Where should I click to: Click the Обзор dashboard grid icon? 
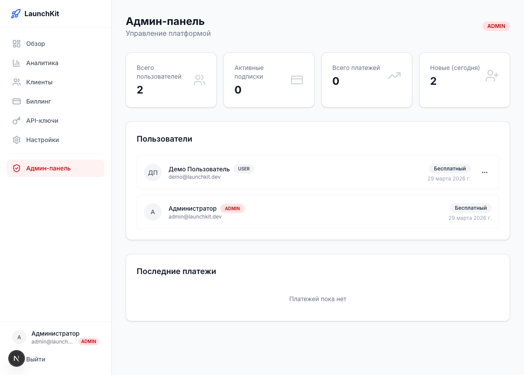[x=17, y=44]
